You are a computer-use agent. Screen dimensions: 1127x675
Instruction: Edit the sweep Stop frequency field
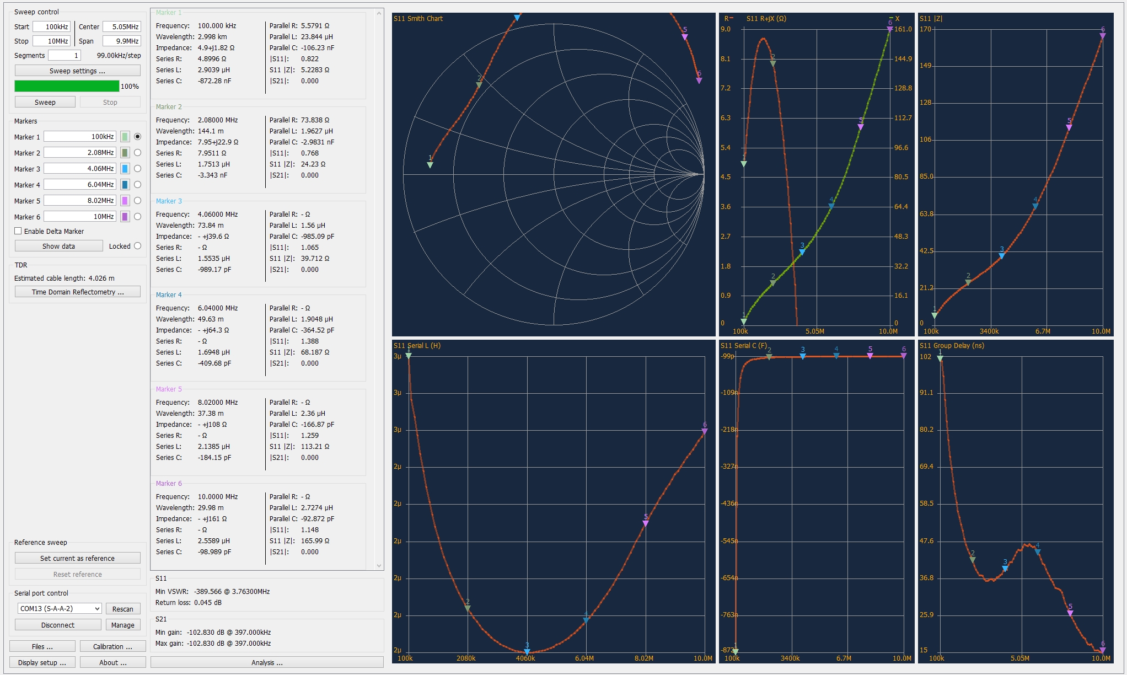point(51,41)
